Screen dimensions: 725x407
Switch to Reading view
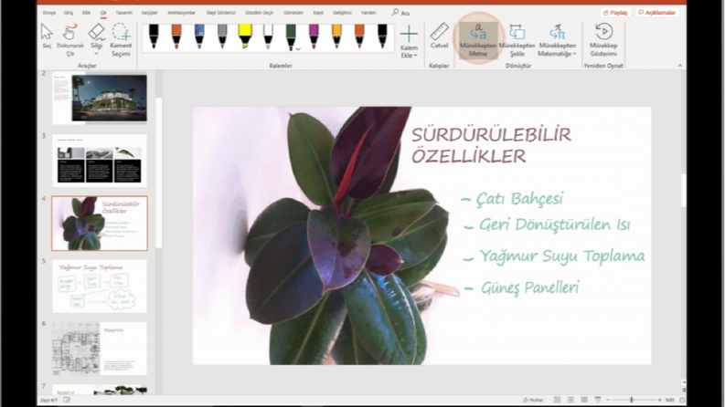click(x=584, y=400)
